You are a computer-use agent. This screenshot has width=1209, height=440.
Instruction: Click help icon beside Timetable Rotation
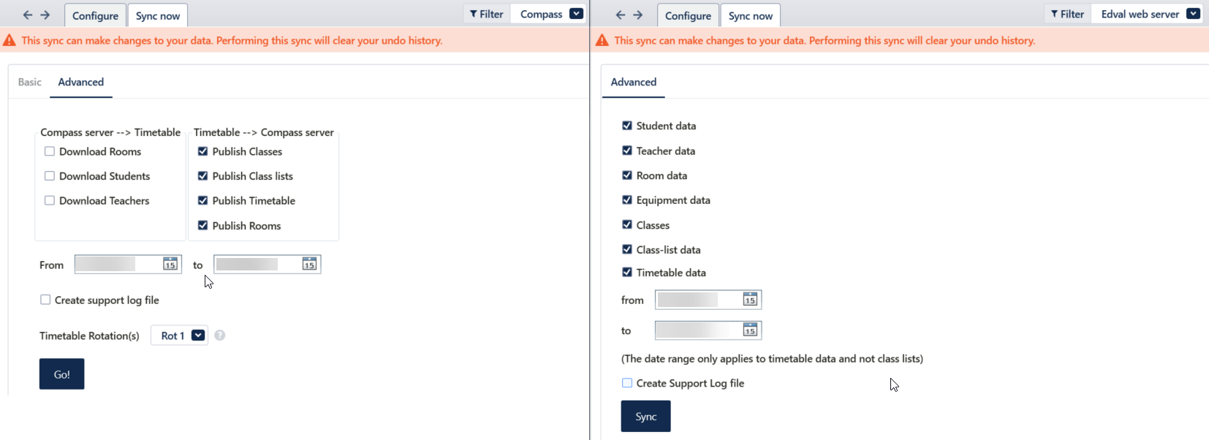(x=220, y=335)
